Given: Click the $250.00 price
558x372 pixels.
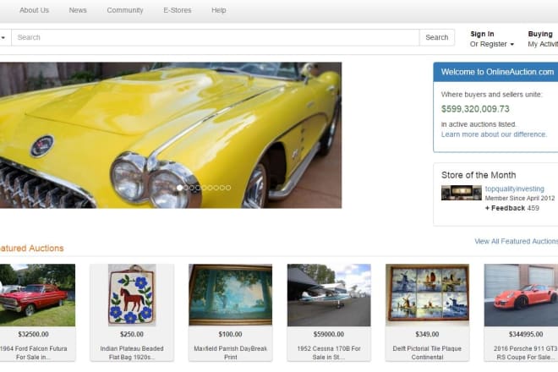Looking at the screenshot, I should tap(132, 334).
